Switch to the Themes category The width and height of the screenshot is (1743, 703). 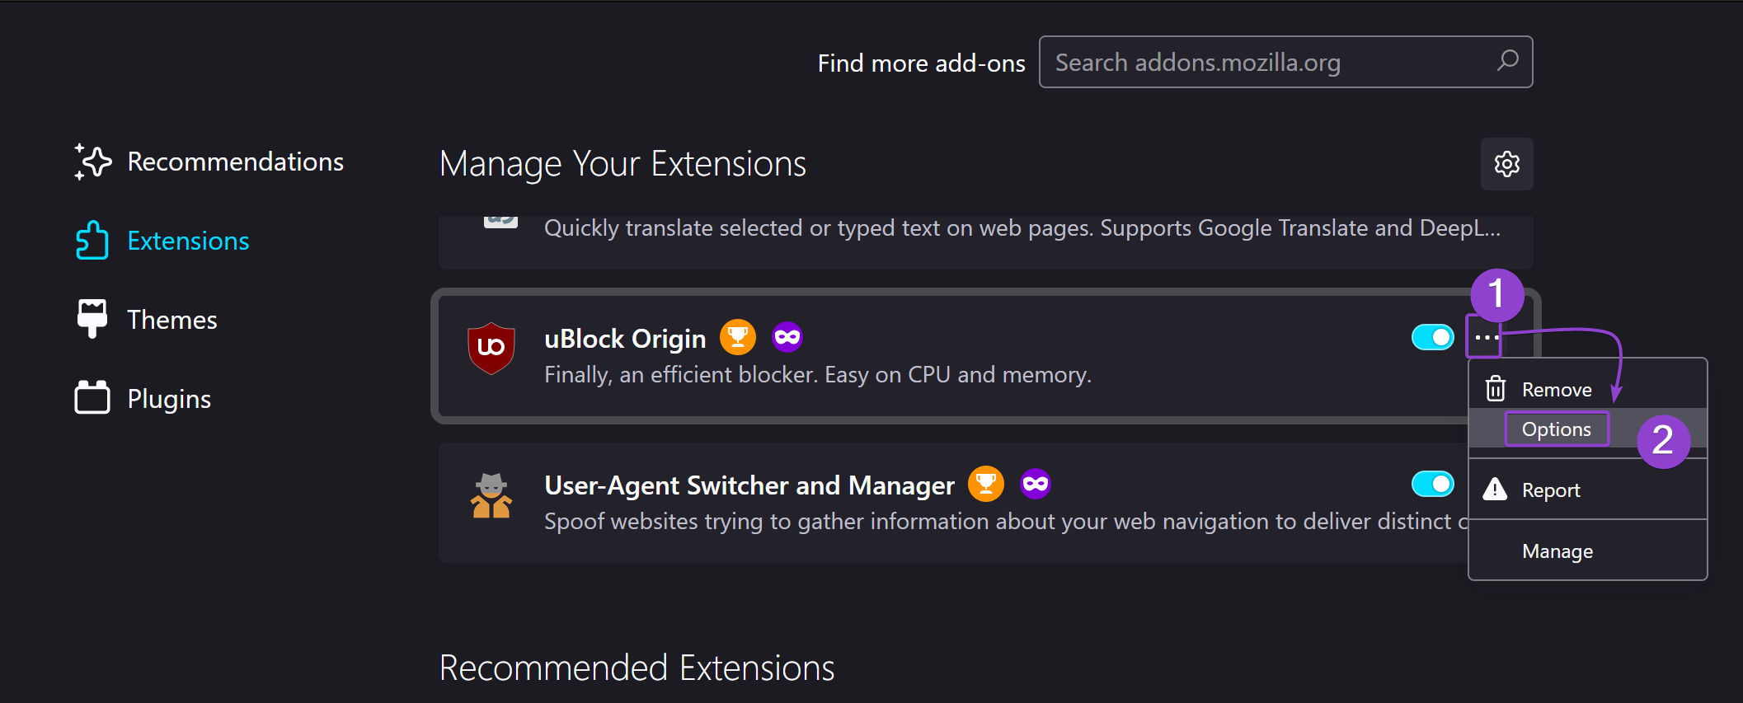click(146, 320)
